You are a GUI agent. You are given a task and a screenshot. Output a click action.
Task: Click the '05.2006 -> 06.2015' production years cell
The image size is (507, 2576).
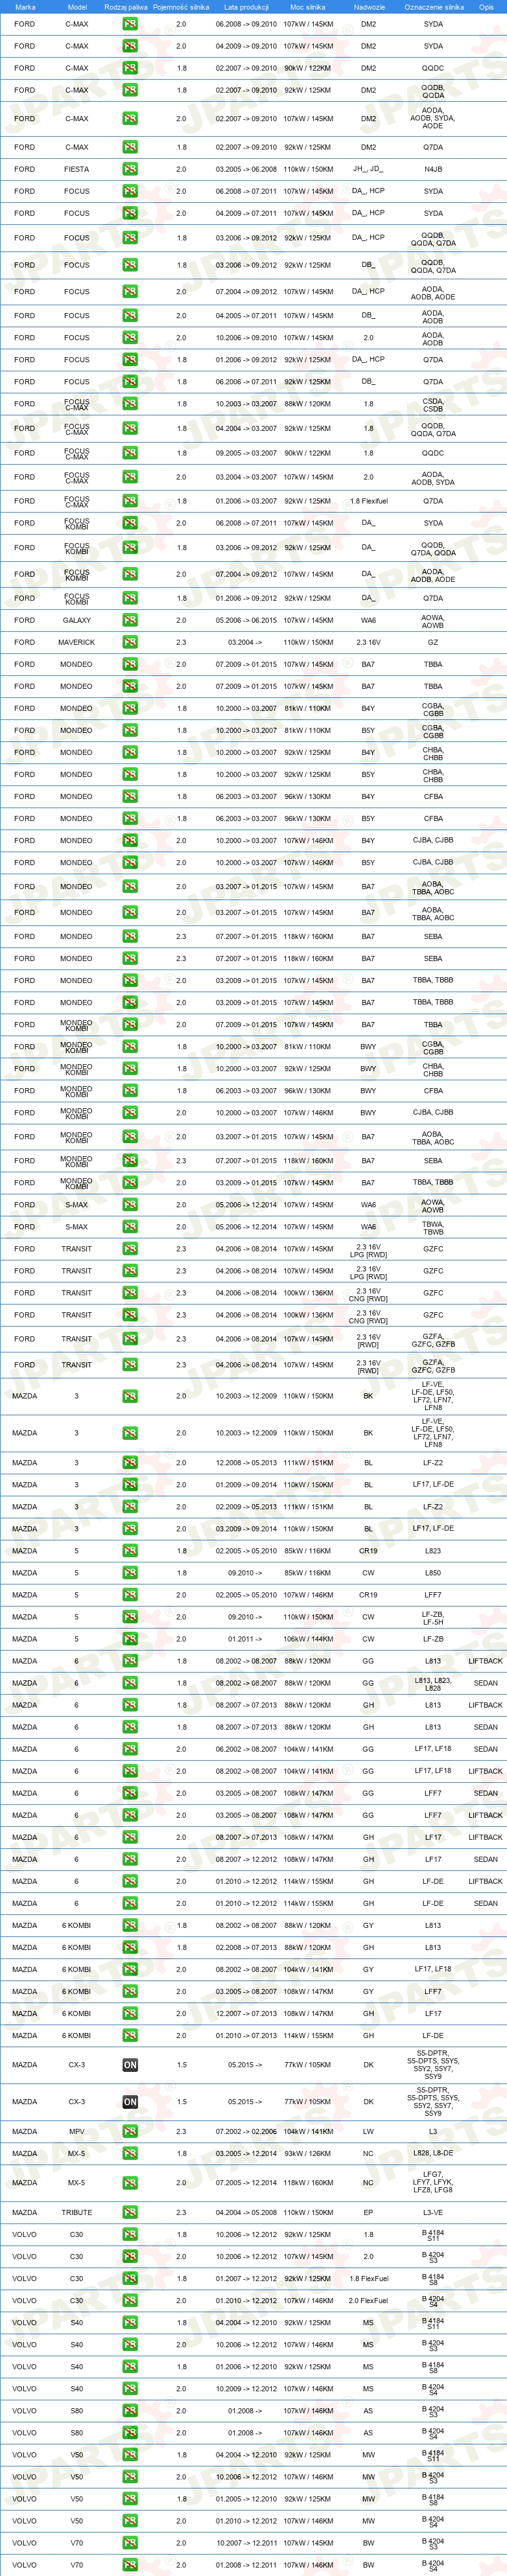(x=246, y=620)
